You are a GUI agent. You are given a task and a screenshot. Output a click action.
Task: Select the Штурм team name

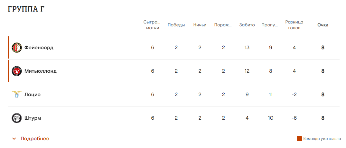[x=33, y=118]
